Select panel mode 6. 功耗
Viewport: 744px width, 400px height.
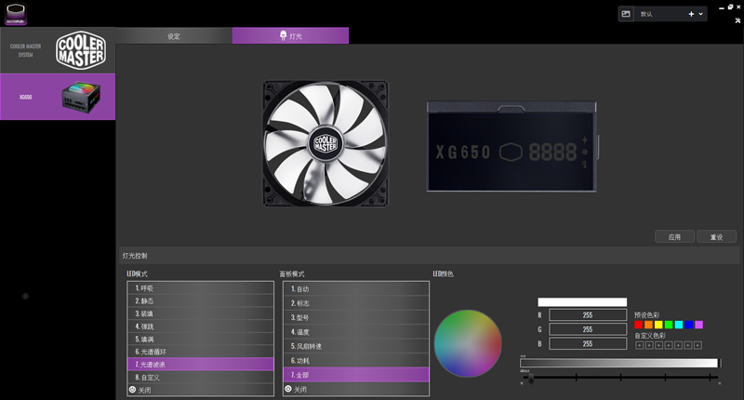point(356,360)
